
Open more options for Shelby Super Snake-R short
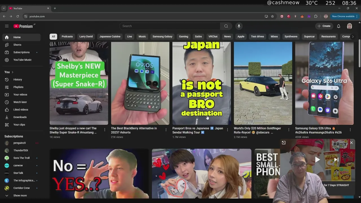[105, 130]
